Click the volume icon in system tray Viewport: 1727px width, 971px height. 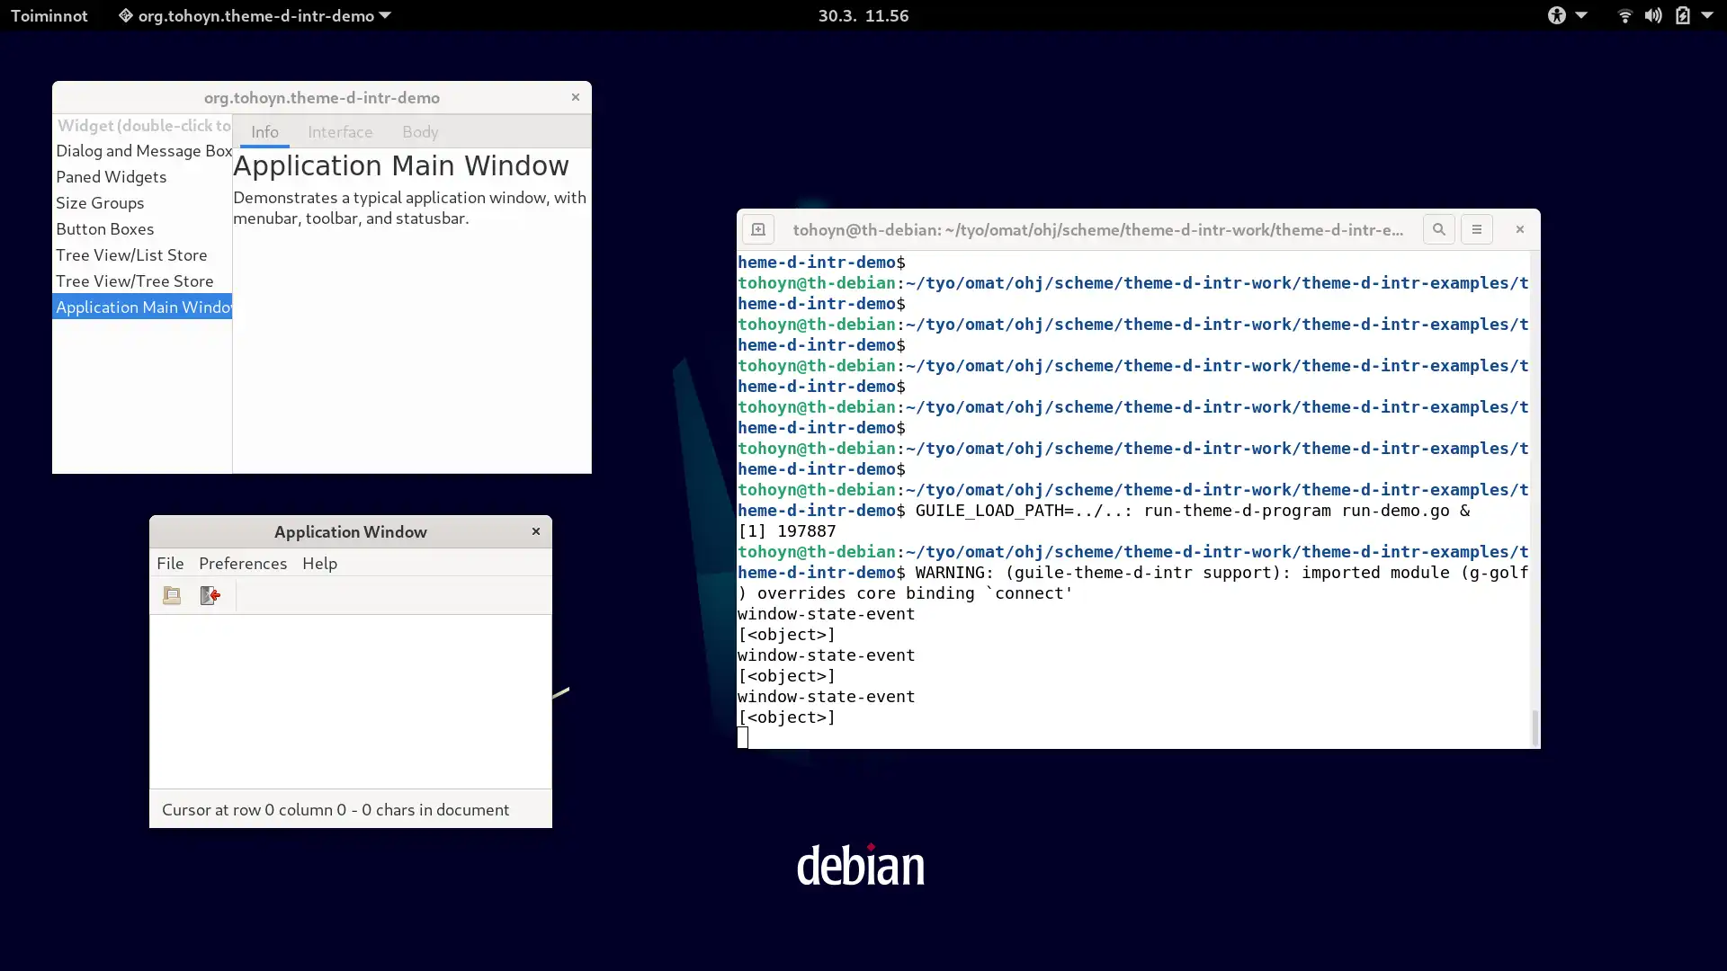click(1652, 15)
